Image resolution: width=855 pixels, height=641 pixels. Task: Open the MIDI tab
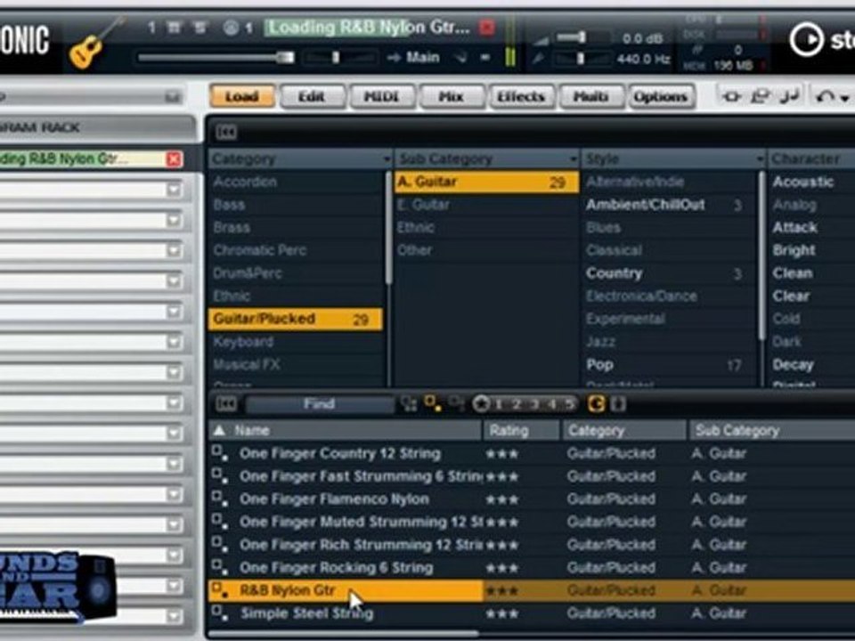point(382,96)
